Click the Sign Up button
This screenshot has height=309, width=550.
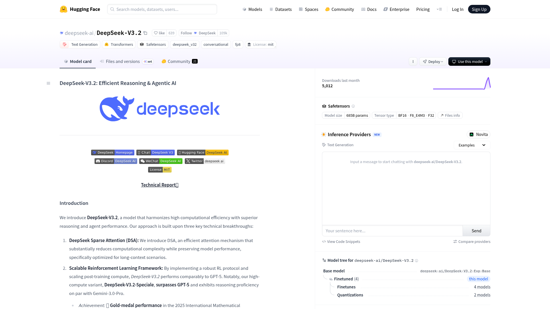click(x=479, y=9)
